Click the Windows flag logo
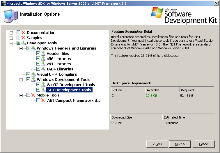Viewport: 220px width, 153px height. (157, 12)
